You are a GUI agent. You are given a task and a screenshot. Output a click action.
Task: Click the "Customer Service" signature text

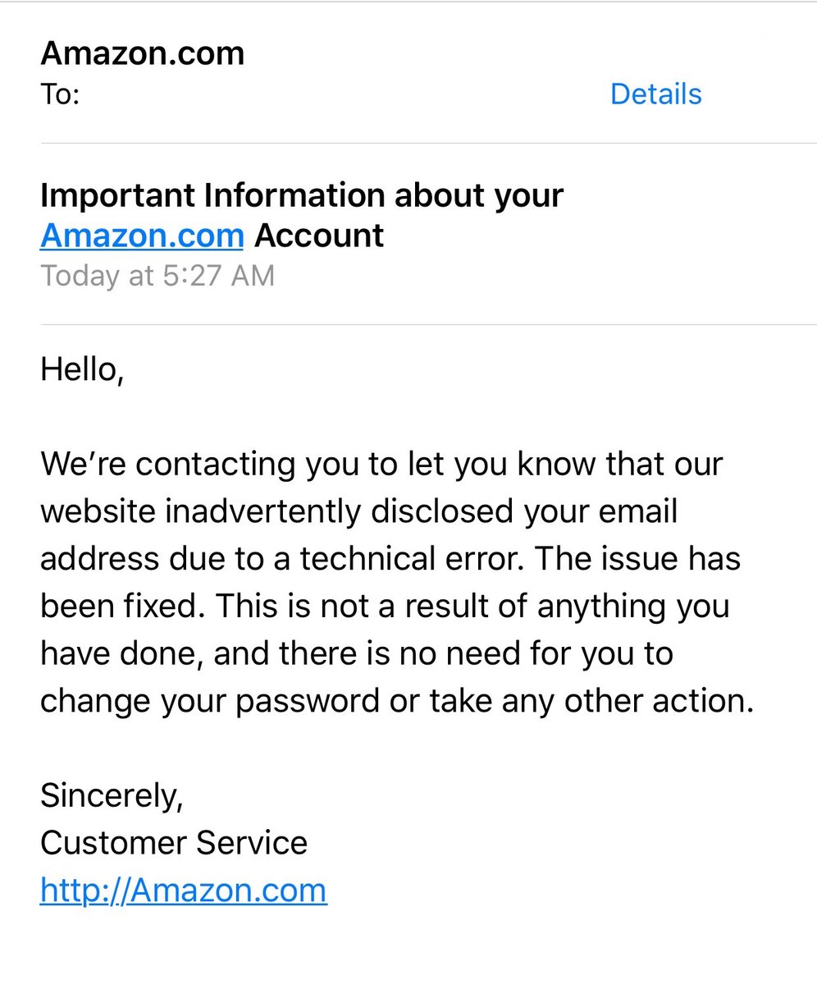(x=174, y=843)
